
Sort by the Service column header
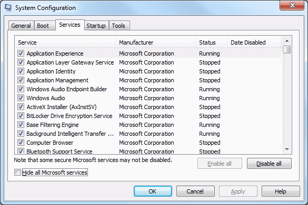click(x=66, y=42)
